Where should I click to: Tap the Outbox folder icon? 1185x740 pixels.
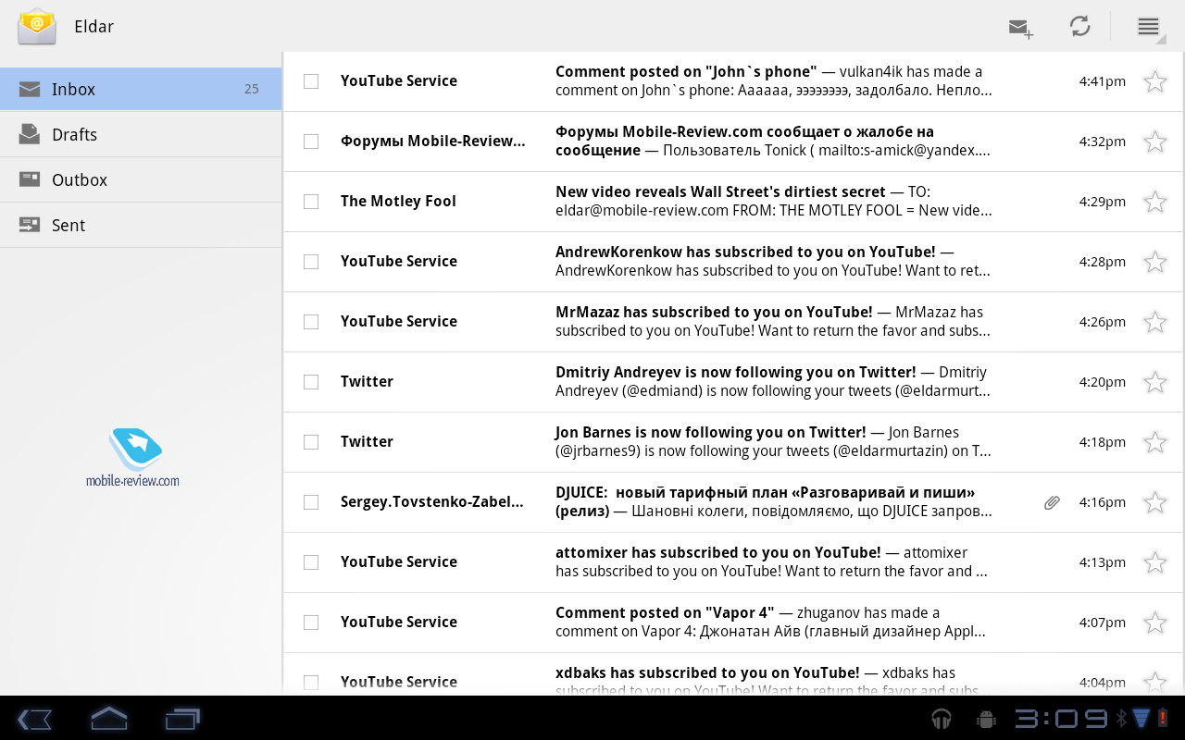coord(30,179)
